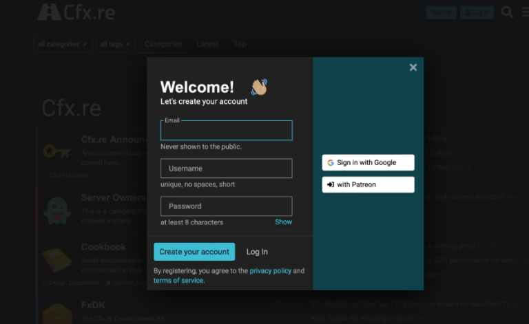Open the terms of service link
Screen dimensions: 529x324
click(x=178, y=281)
